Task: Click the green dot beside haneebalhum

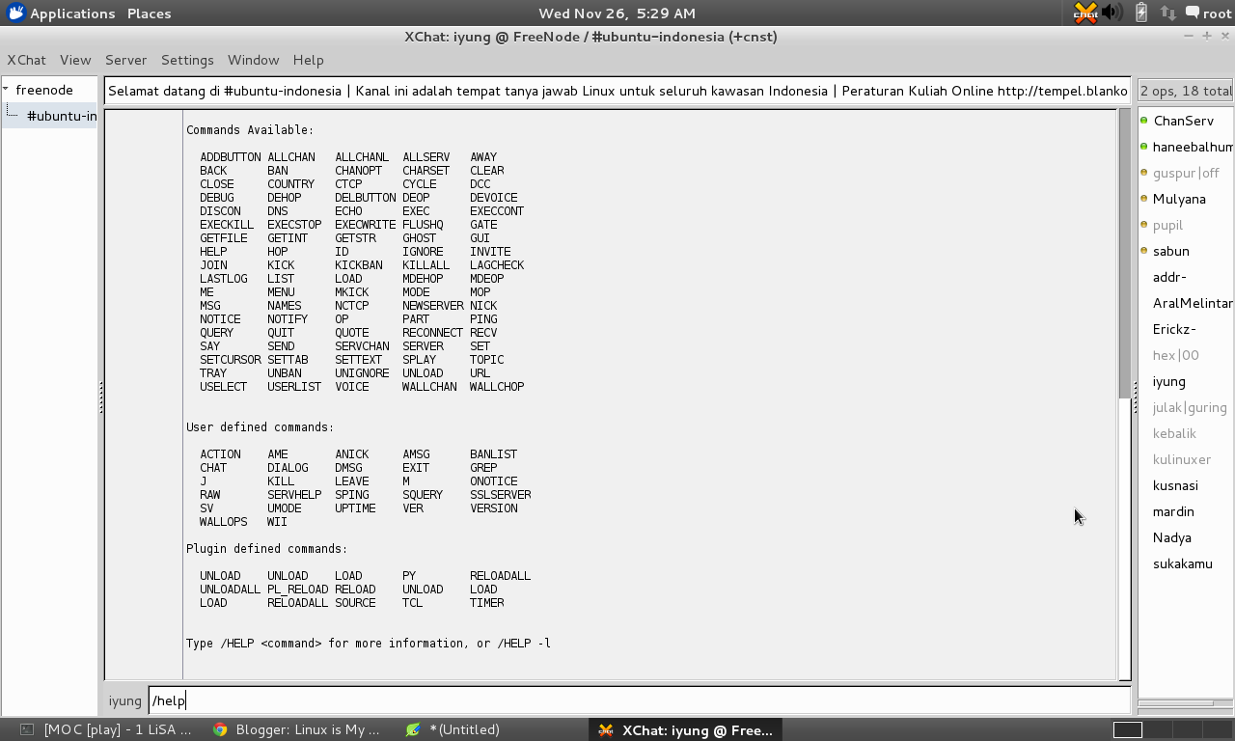Action: 1146,147
